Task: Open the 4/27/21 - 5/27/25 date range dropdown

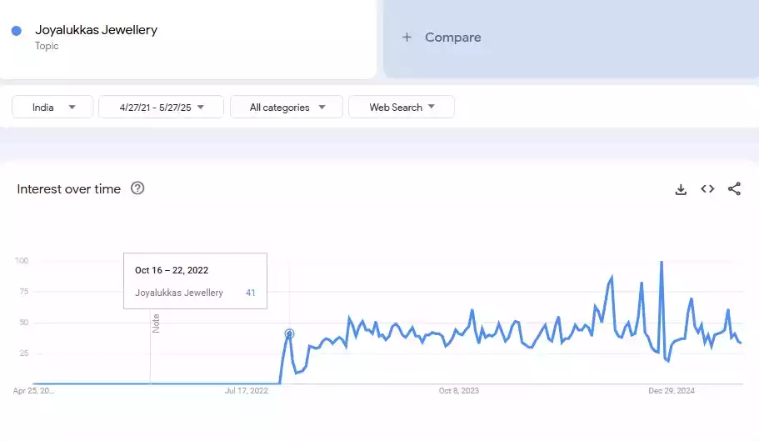Action: [x=161, y=107]
